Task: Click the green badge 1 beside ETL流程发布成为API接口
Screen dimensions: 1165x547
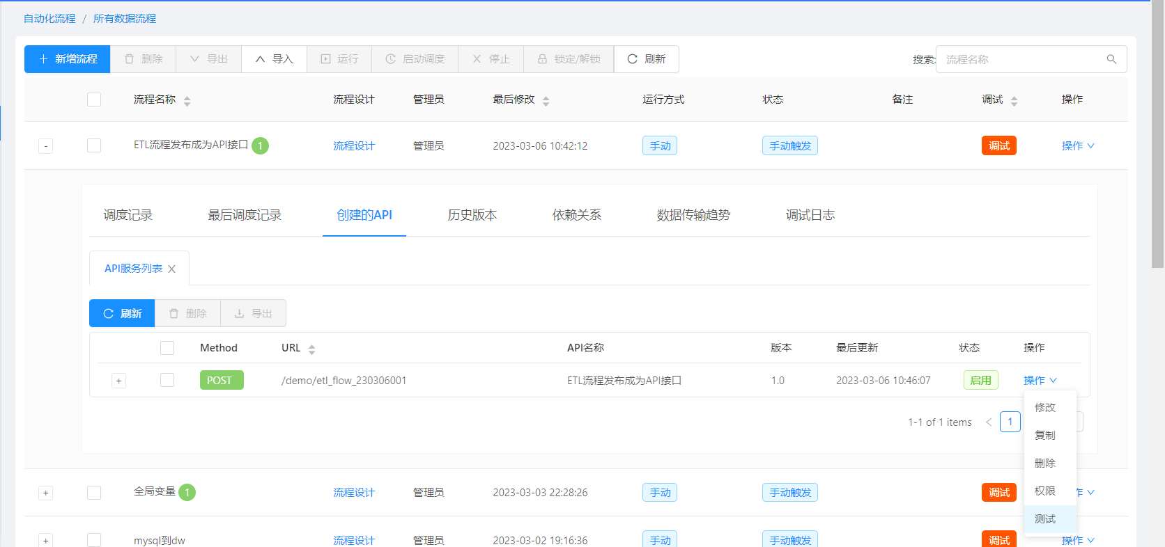Action: coord(260,145)
